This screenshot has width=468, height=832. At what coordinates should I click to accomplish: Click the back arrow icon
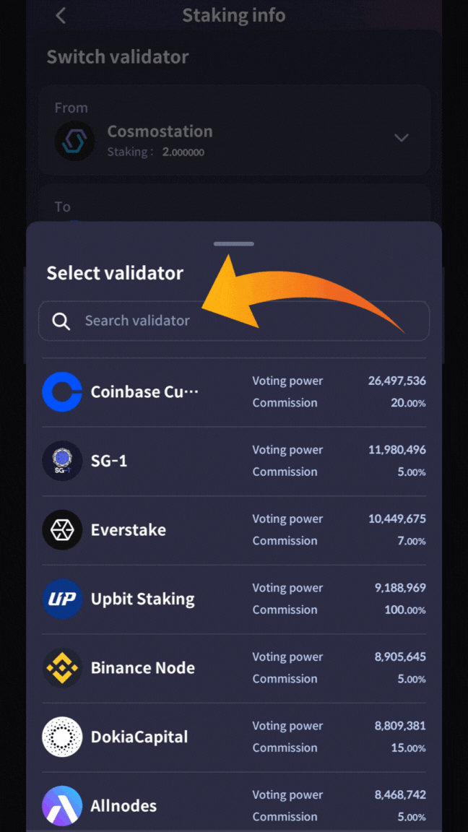click(61, 15)
